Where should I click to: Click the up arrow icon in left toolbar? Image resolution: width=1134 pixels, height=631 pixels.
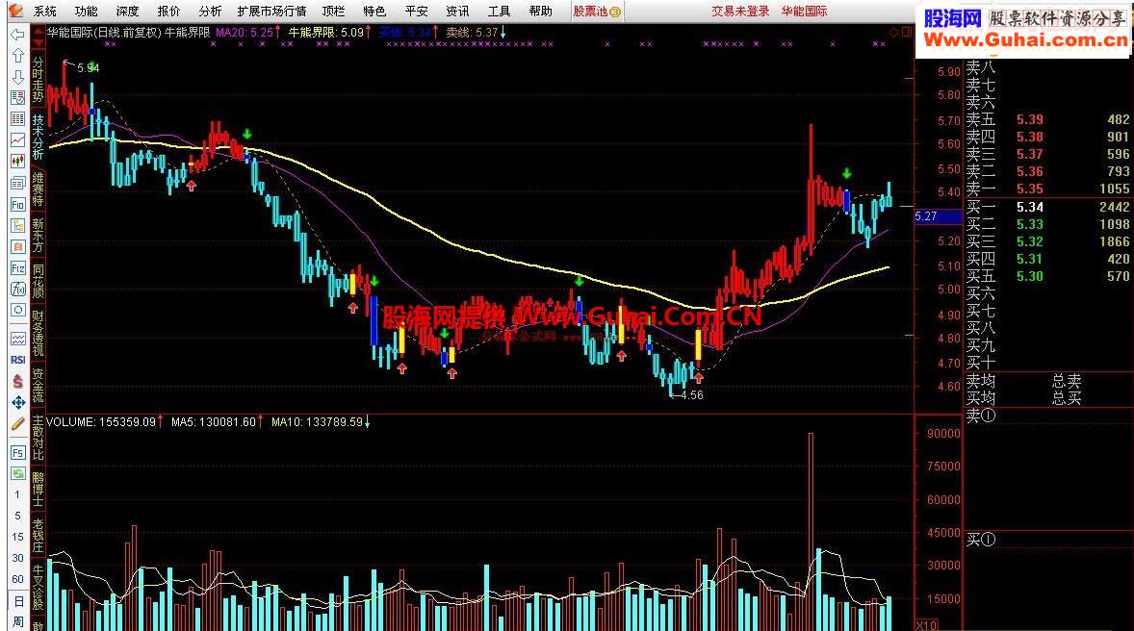17,55
